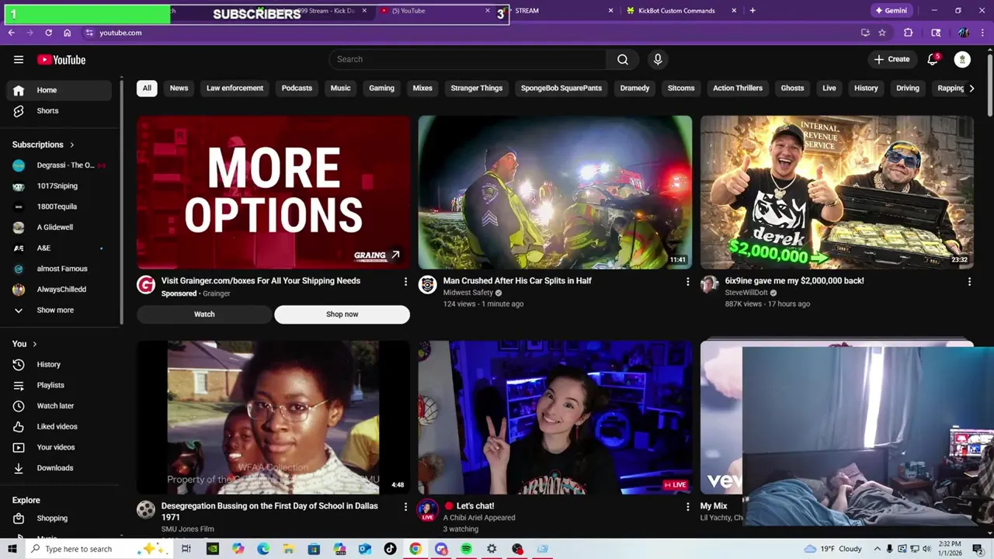Bookmark this page with star icon
This screenshot has width=994, height=559.
pyautogui.click(x=882, y=33)
